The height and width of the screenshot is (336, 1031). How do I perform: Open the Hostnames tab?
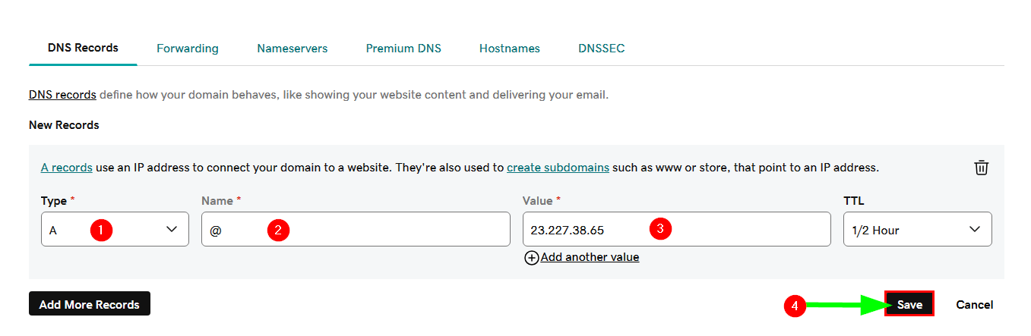point(510,49)
